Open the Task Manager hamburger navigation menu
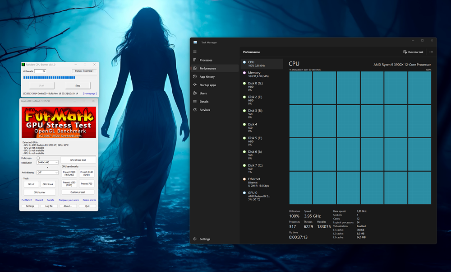 tap(195, 52)
